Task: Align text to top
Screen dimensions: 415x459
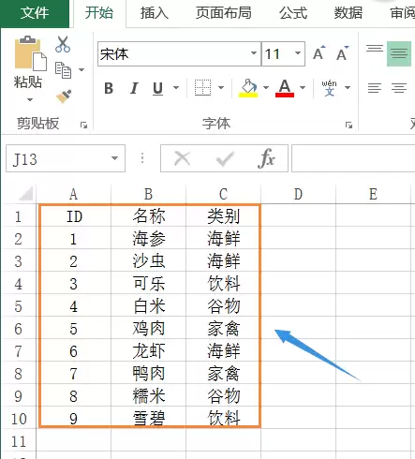Action: click(x=375, y=49)
